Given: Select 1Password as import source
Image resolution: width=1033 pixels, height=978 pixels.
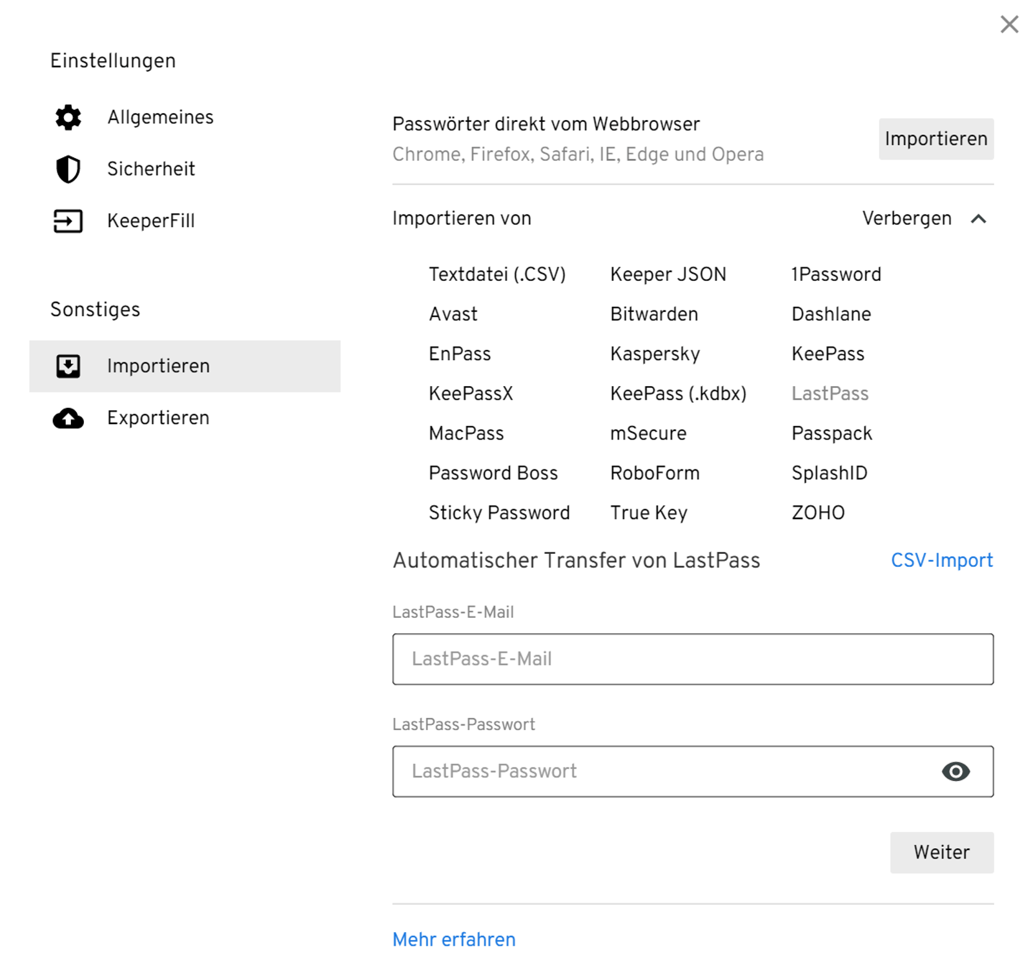Looking at the screenshot, I should coord(835,274).
